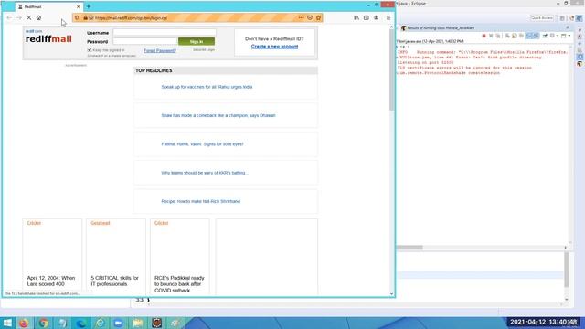Toggle Keep me signed in checkbox
The height and width of the screenshot is (329, 585).
(x=90, y=49)
